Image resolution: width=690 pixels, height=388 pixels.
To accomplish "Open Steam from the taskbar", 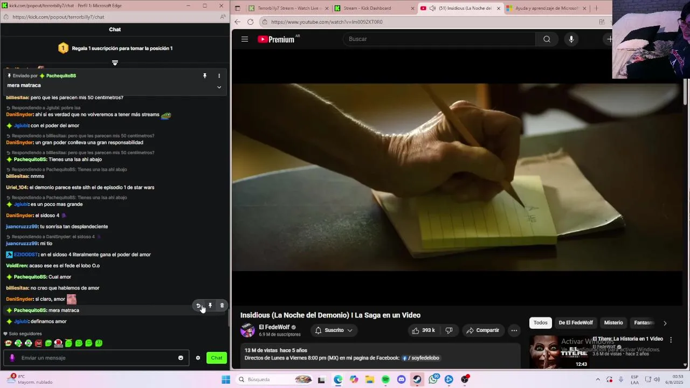I will (417, 379).
